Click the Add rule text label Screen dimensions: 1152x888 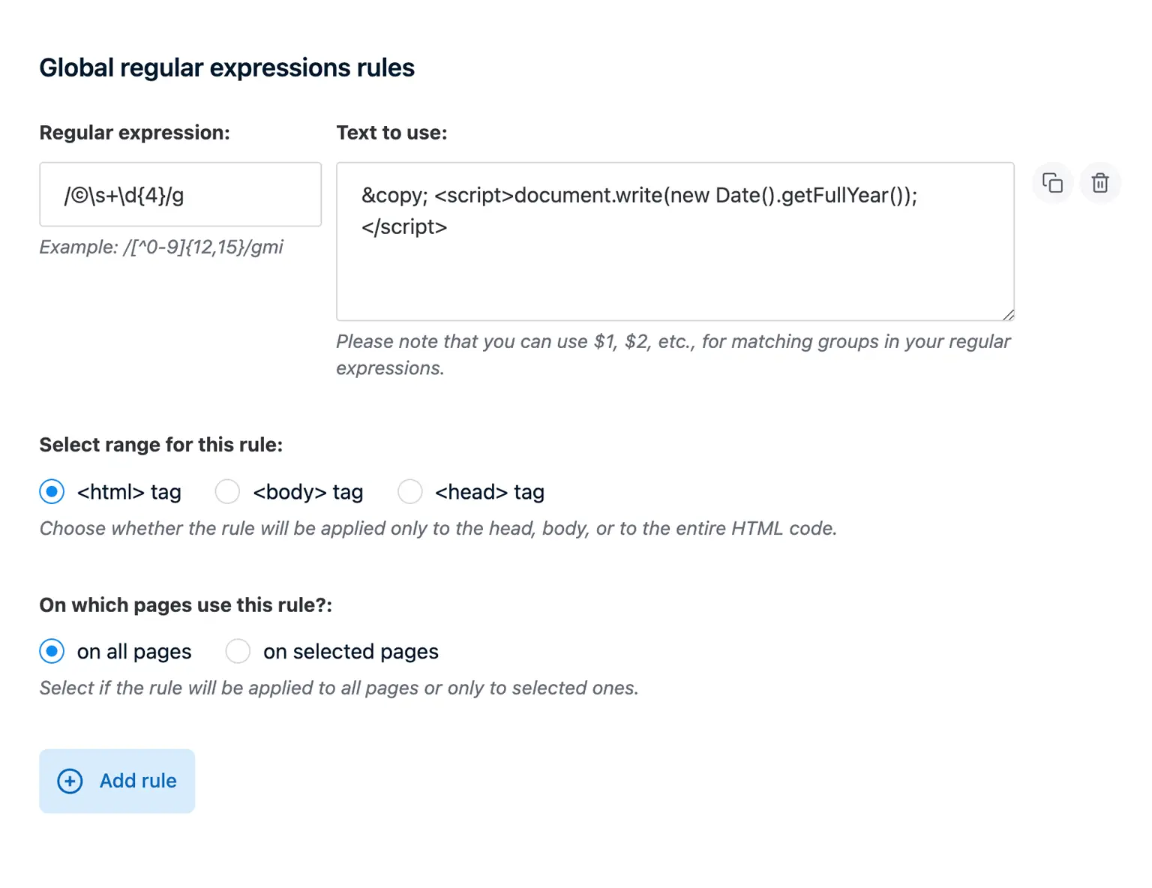(137, 781)
